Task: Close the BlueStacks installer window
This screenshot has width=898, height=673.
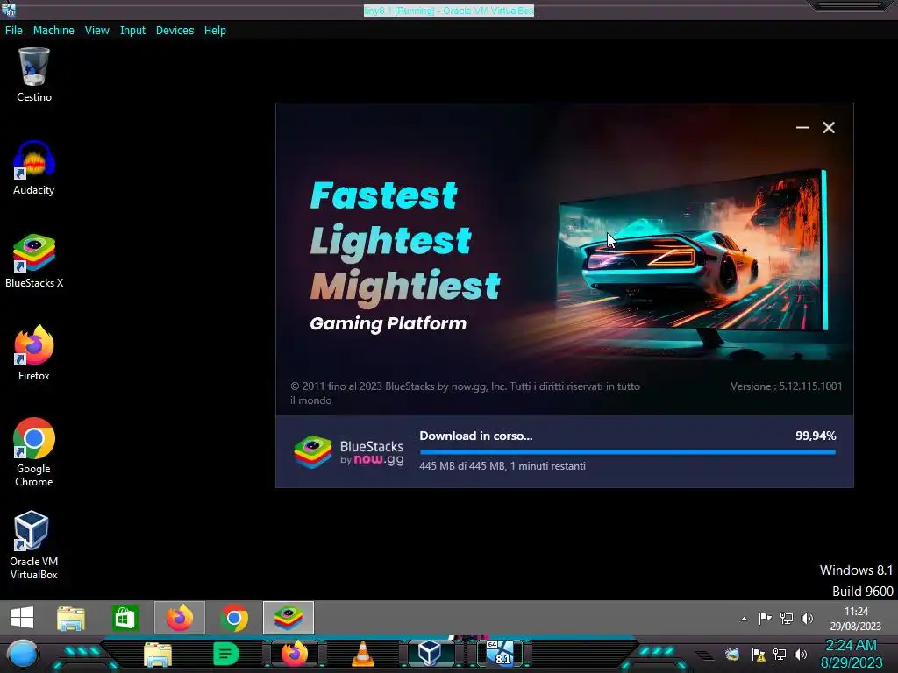Action: [x=829, y=127]
